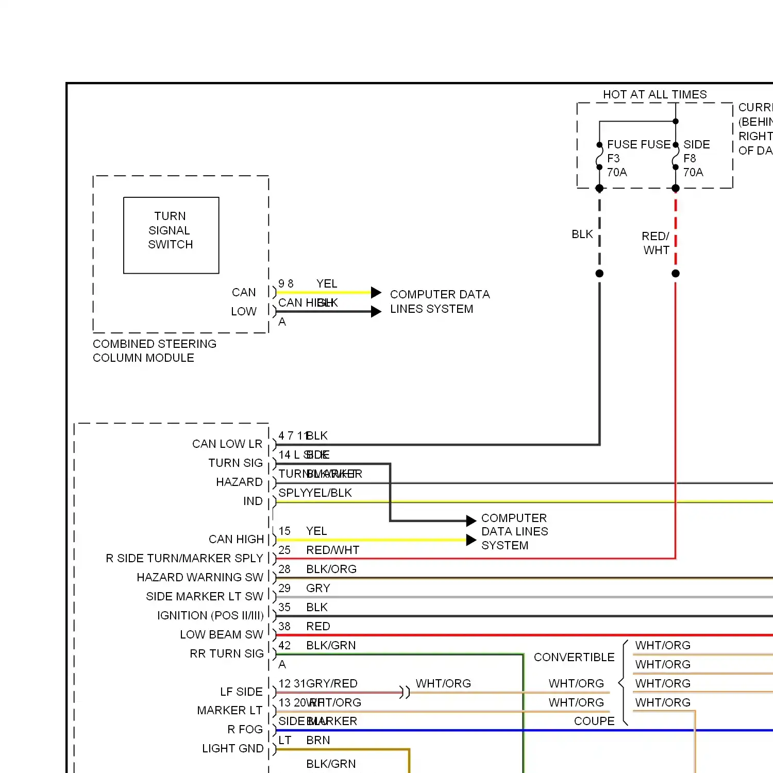Click the 4 7 11BLK pin label
Viewport: 773px width, 773px height.
303,435
